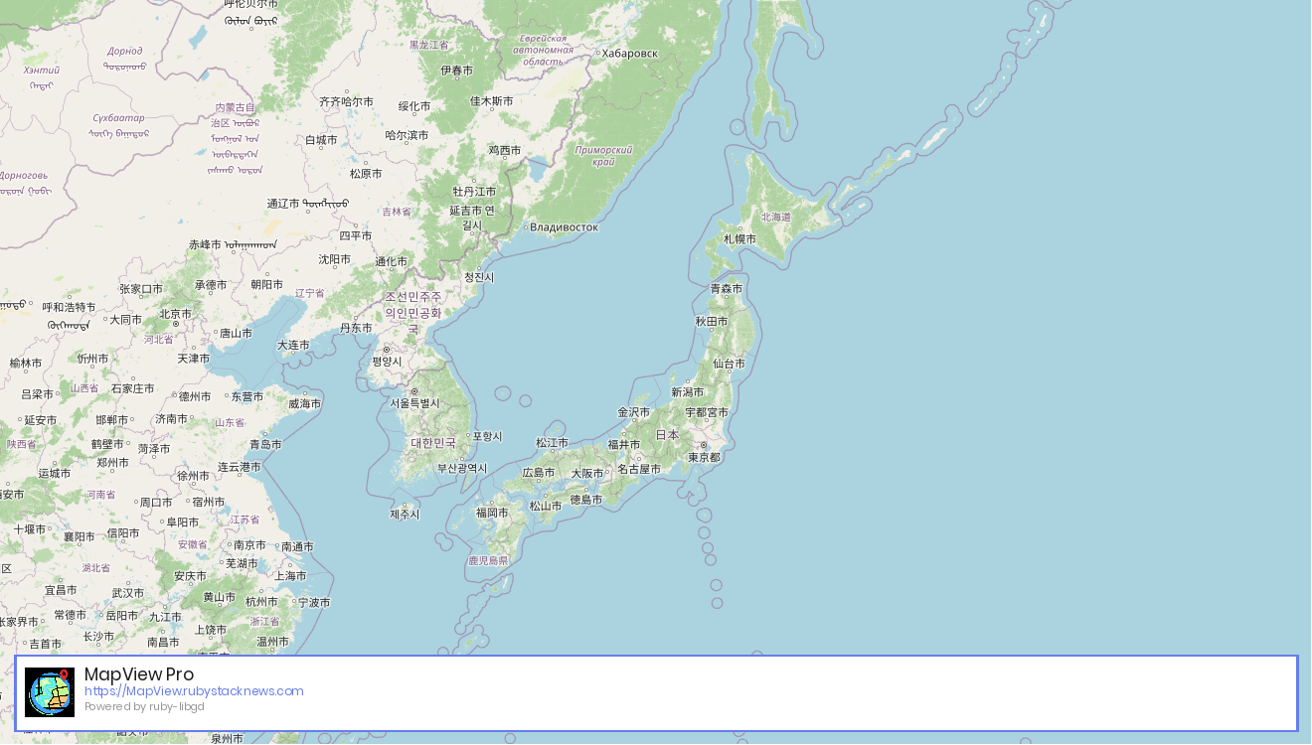Click the 福岡市 label in Kyushu
The image size is (1312, 745).
pos(492,515)
